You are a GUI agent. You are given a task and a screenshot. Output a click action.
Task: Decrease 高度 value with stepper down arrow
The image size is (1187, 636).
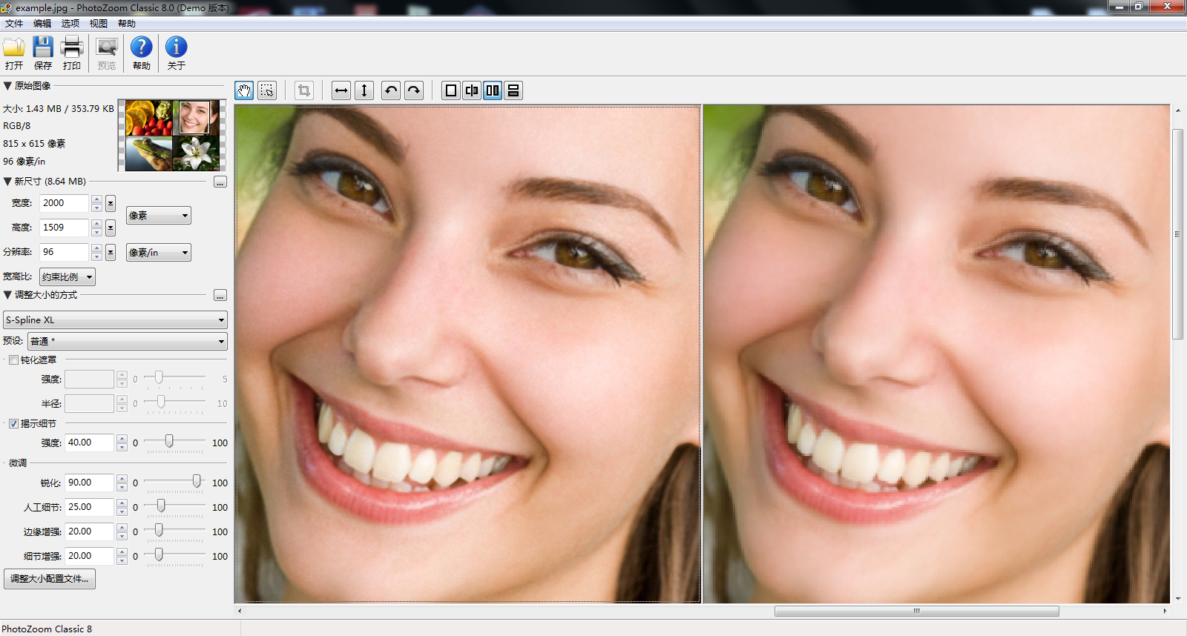96,232
